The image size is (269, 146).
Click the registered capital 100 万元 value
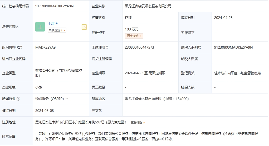pos(131,29)
